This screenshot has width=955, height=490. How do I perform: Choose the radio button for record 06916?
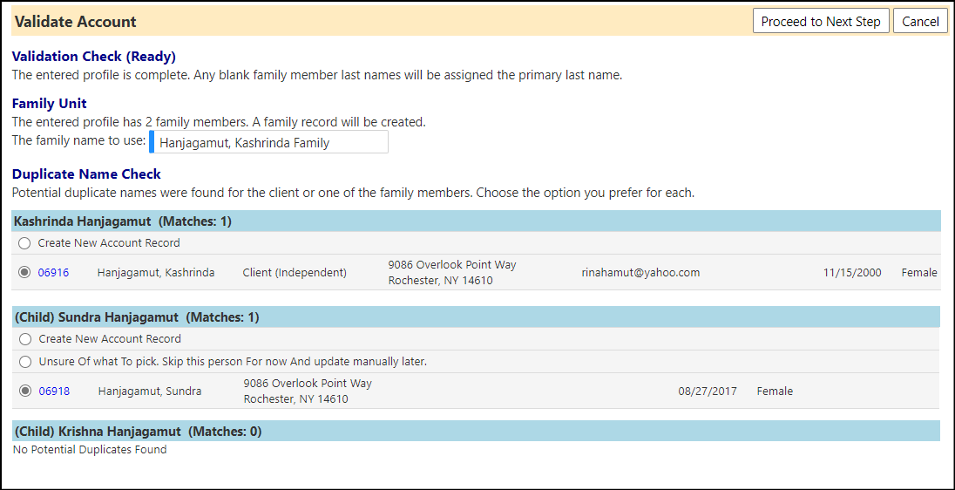click(24, 272)
